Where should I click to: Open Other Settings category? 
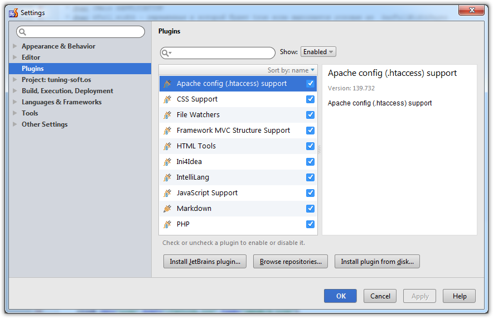(45, 124)
